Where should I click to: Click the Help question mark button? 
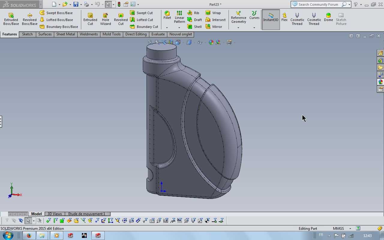pyautogui.click(x=356, y=4)
